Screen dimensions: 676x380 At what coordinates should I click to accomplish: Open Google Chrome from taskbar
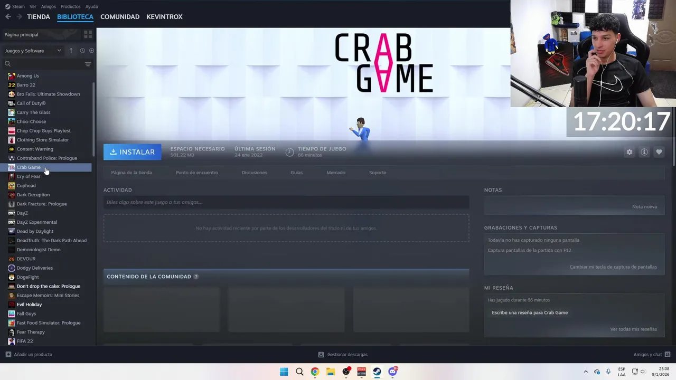pyautogui.click(x=315, y=372)
